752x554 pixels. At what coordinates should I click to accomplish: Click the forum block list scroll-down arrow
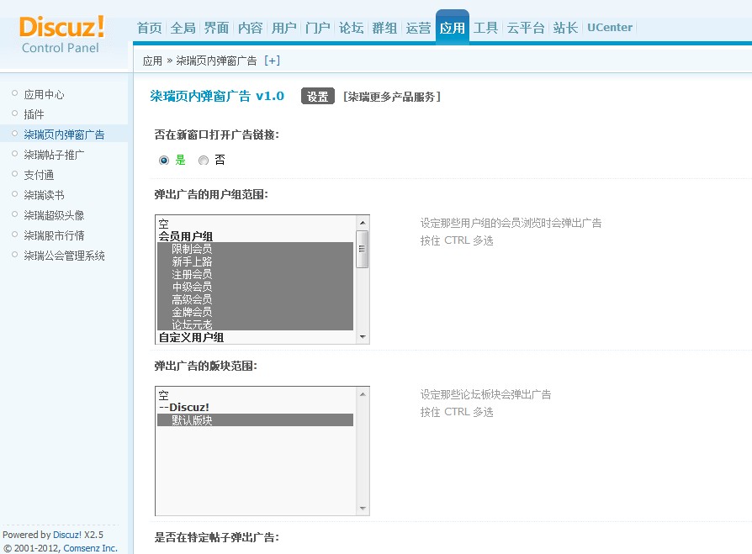pyautogui.click(x=363, y=509)
